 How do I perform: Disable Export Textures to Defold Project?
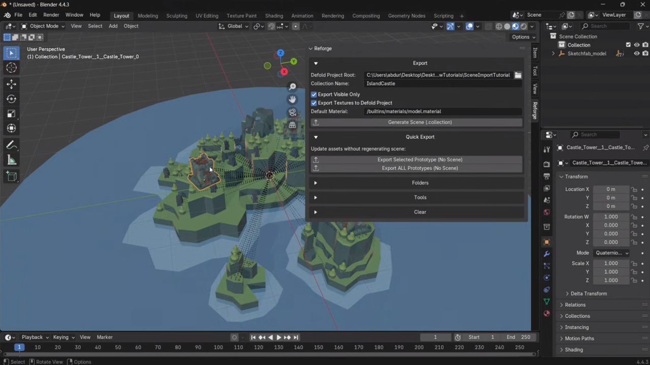point(314,103)
